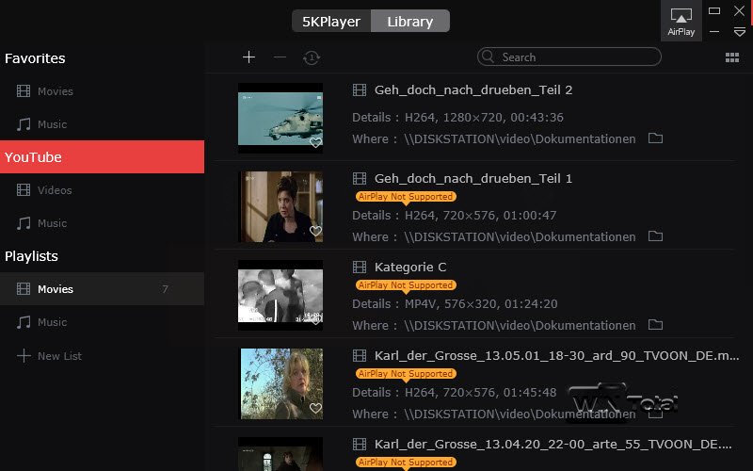Open folder of Geh_doch_nach_drueben_Teil 2

tap(655, 138)
